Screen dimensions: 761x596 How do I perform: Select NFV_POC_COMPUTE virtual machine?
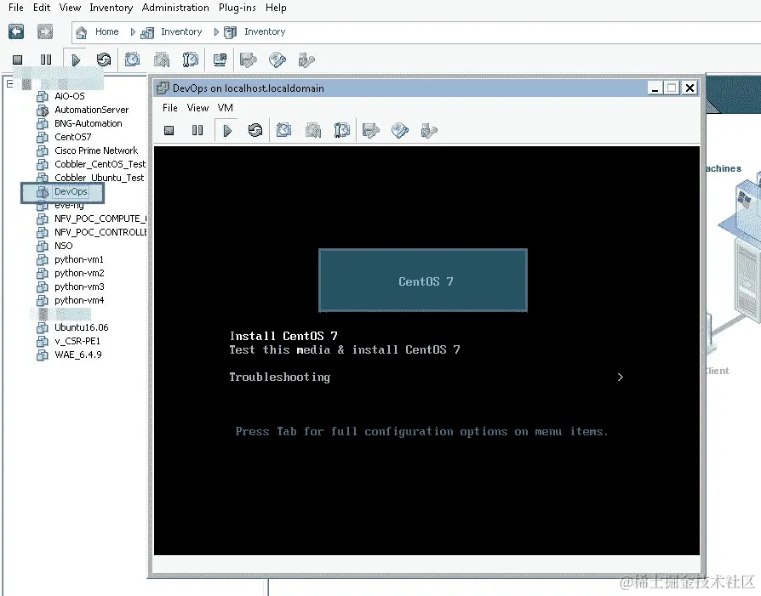tap(100, 219)
